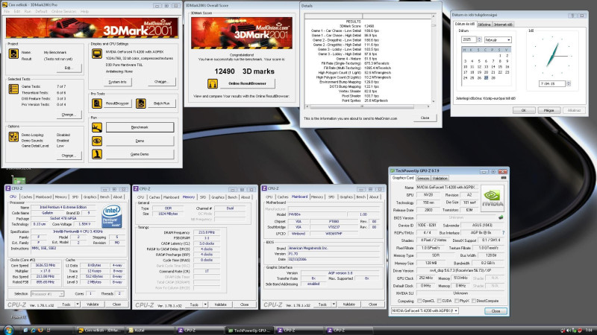Viewport: 597px width, 335px height.
Task: Click the Online ResultBrowser button
Action: (x=247, y=83)
